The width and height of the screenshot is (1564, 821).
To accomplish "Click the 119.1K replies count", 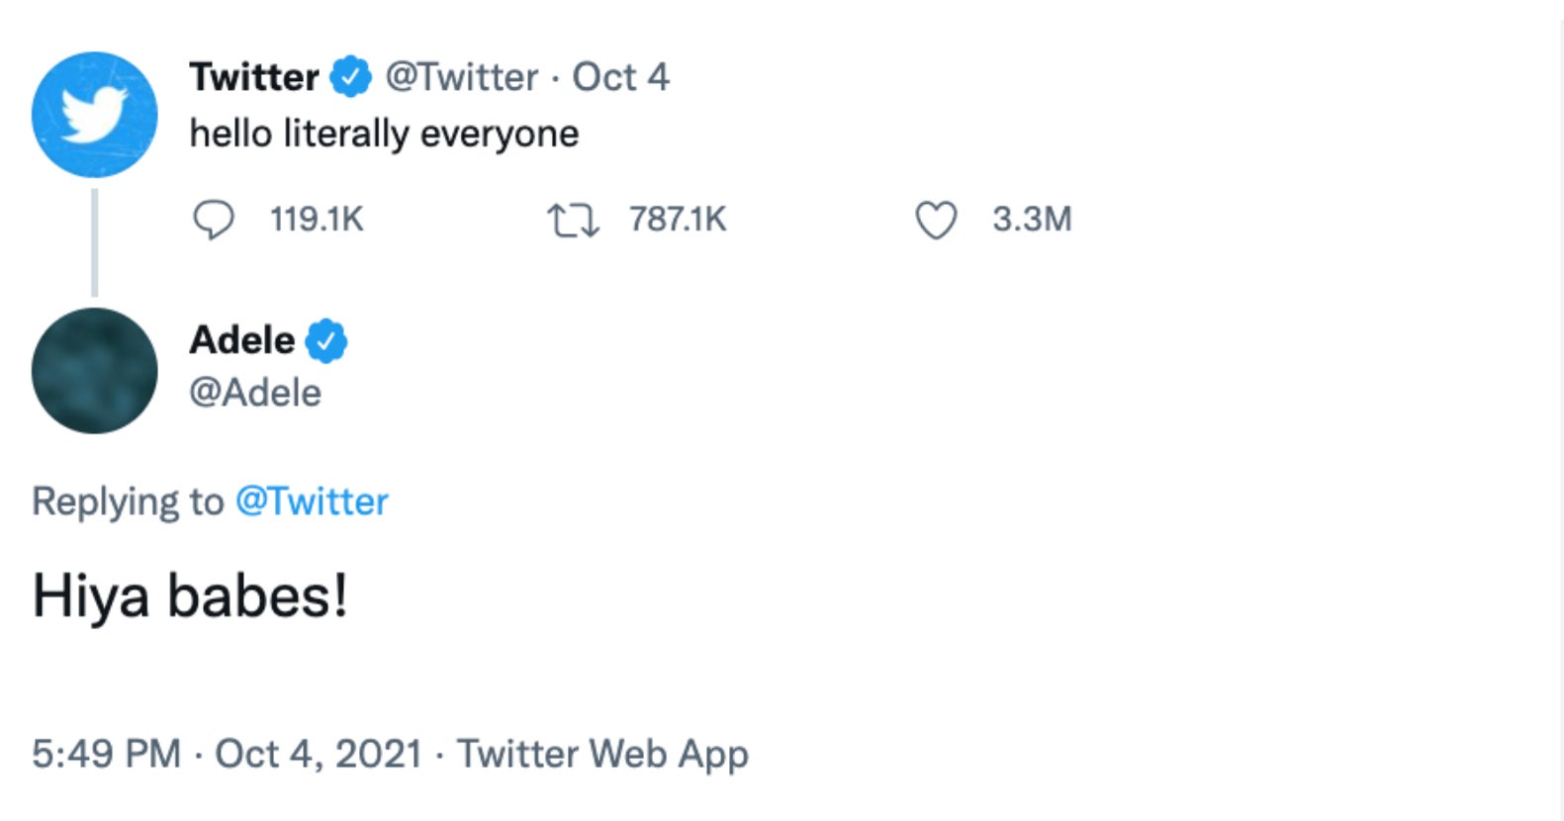I will [x=317, y=220].
